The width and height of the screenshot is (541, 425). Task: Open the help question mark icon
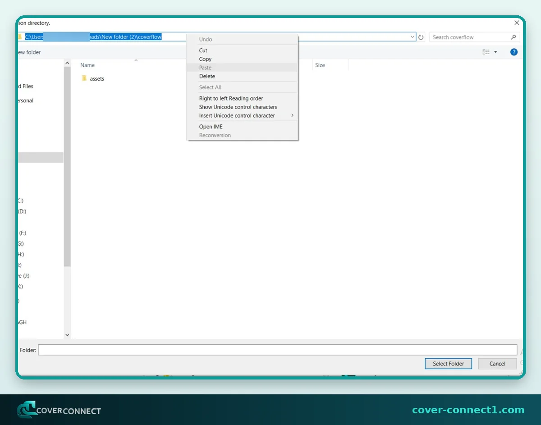click(514, 52)
